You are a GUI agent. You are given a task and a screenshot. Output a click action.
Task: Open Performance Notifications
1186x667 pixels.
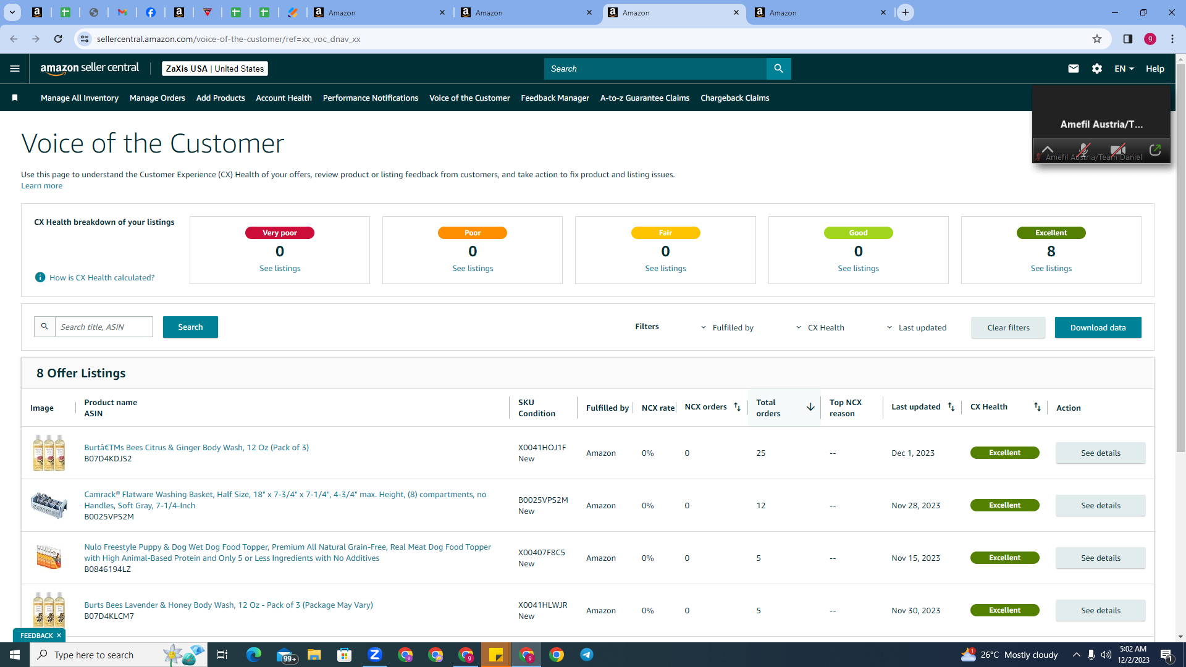[x=371, y=98]
